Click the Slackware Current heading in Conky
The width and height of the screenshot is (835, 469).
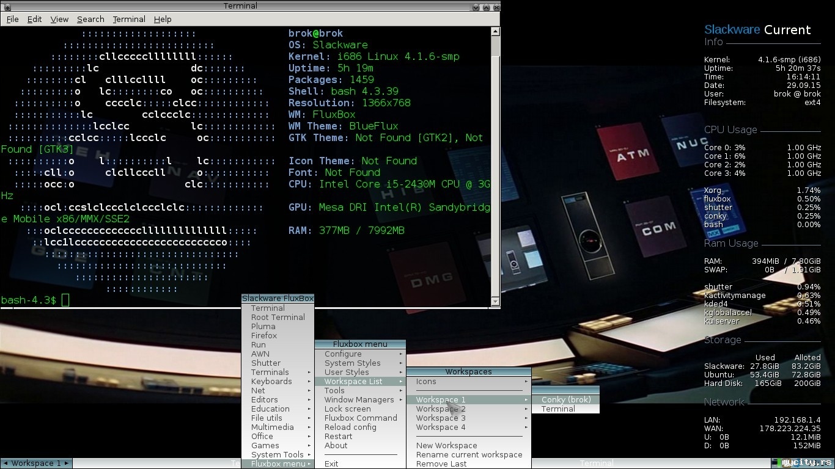coord(757,30)
